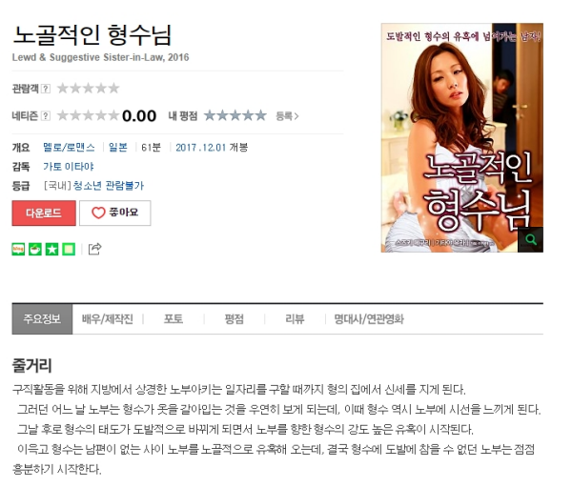
Task: Open the export share arrow icon
Action: 94,249
